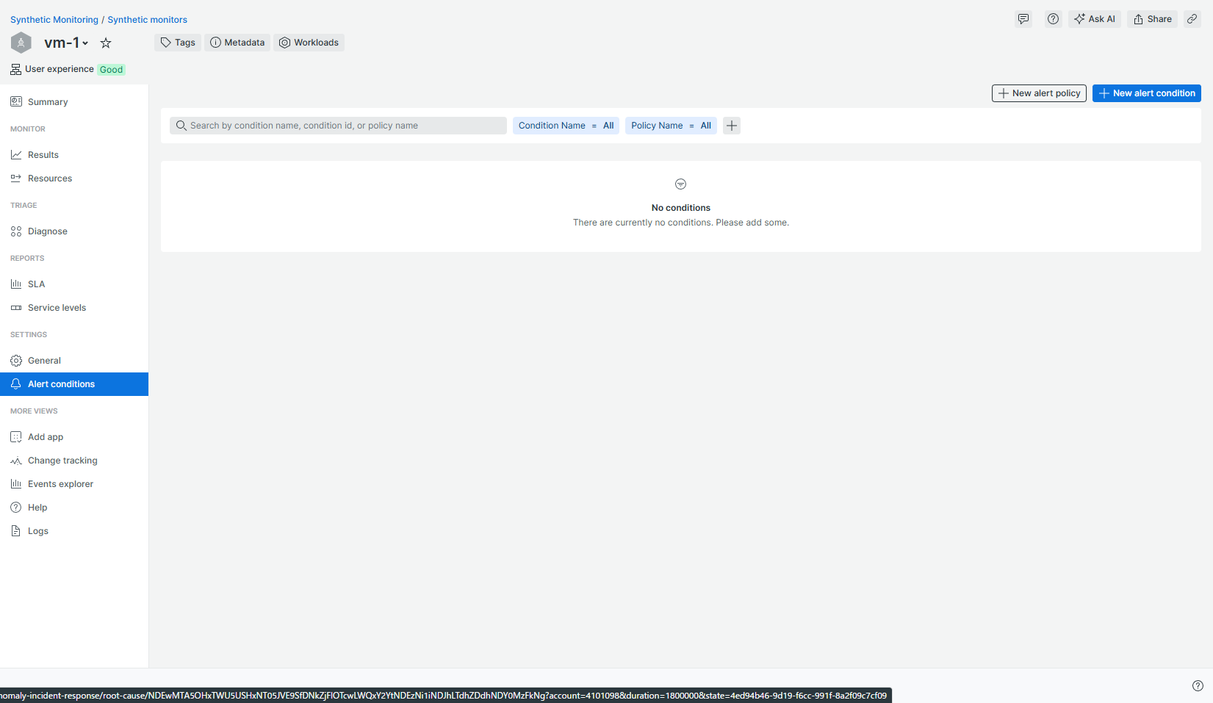Click the 'There are currently no conditions' message
Screen dimensions: 1213x703
coord(681,223)
